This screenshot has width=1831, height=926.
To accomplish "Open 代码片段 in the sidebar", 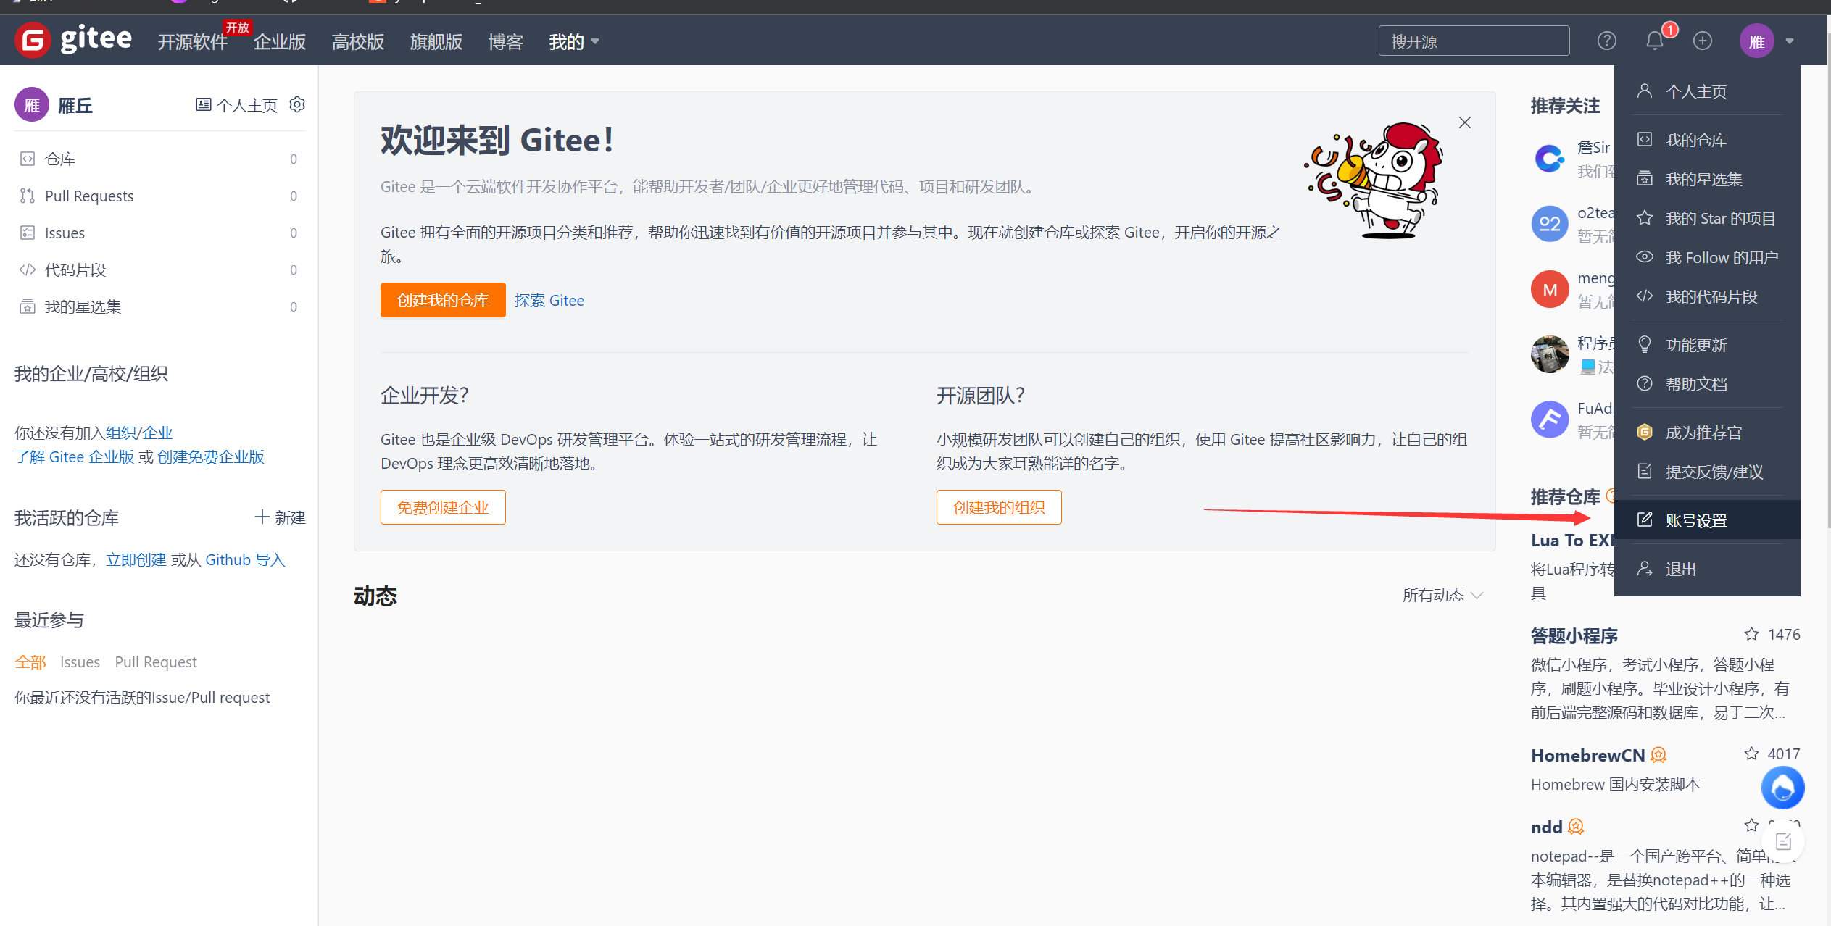I will [158, 270].
